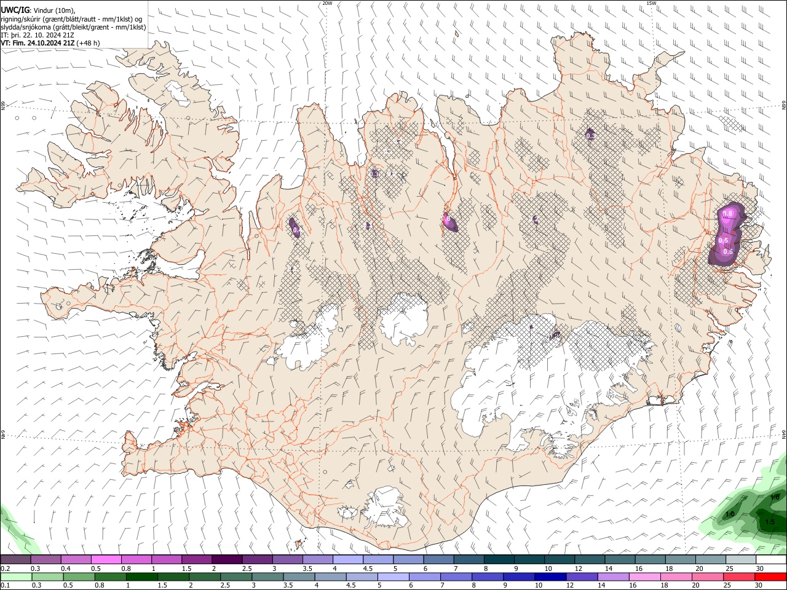Click the lower legend swatch between 6 and 7
The image size is (787, 590).
[424, 576]
